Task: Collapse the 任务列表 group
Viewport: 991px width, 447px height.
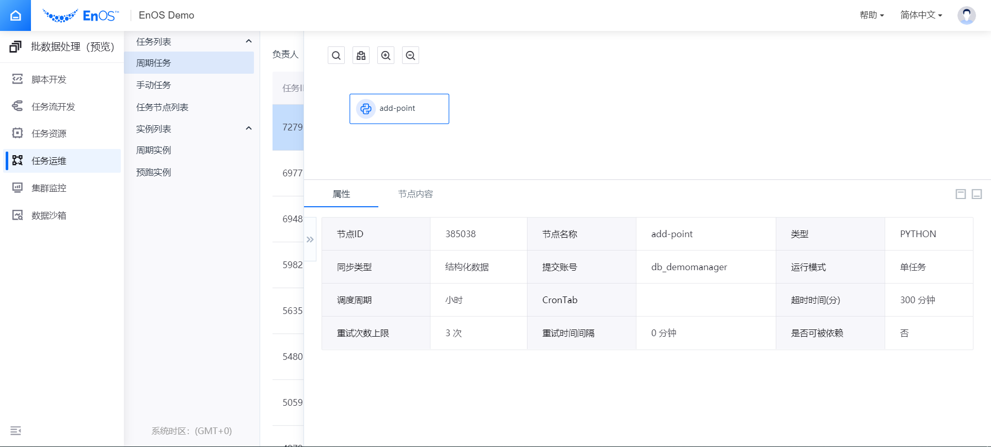Action: pos(249,41)
